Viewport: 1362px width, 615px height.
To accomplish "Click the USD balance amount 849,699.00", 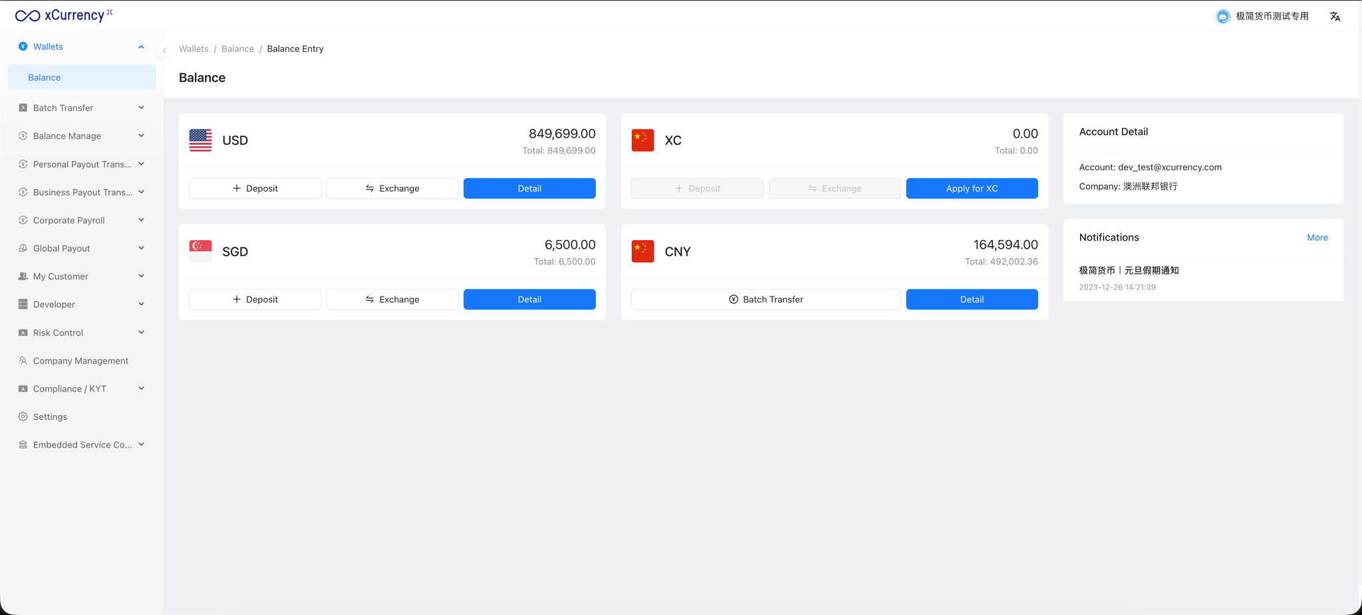I will coord(562,134).
